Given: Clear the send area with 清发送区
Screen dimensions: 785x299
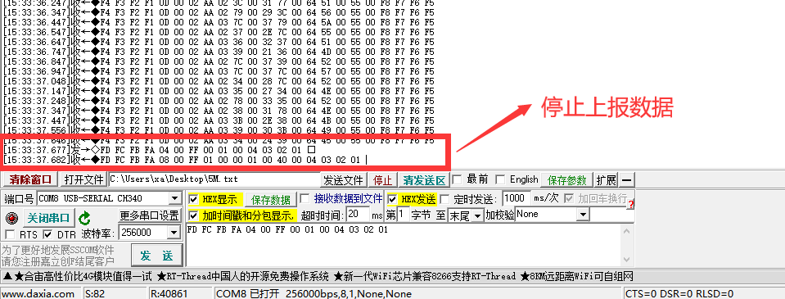Looking at the screenshot, I should pyautogui.click(x=425, y=179).
